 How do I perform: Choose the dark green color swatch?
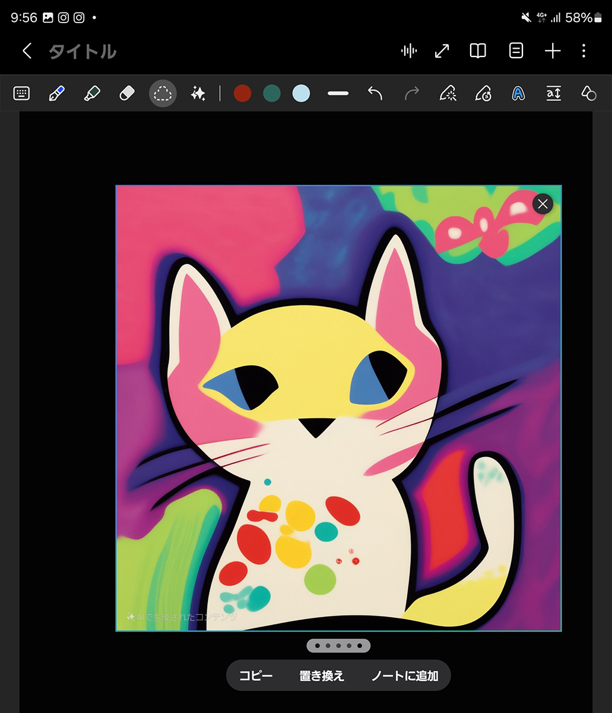click(x=272, y=93)
